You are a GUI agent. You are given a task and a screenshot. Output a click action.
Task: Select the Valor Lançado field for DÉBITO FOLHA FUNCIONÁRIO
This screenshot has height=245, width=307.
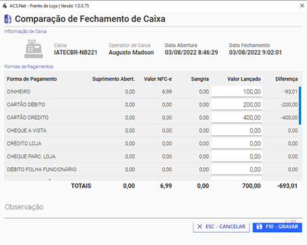point(237,169)
